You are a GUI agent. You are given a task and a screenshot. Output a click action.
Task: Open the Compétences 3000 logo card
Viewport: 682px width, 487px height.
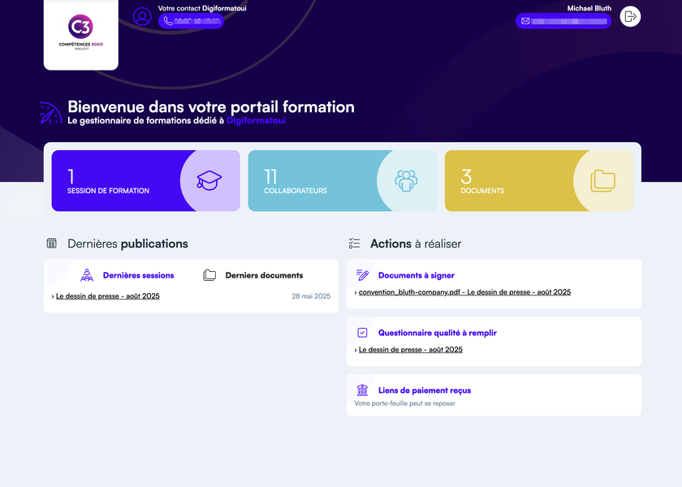coord(81,34)
